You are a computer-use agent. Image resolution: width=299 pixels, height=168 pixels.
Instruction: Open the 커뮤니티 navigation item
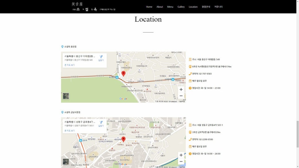[x=219, y=7]
